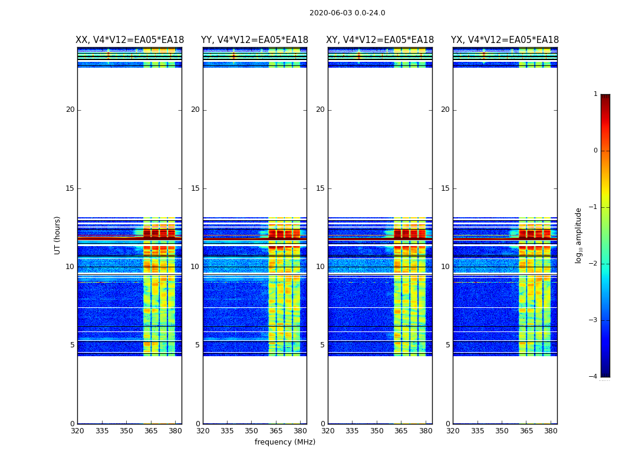619x471 pixels.
Task: Select the XX polarization panel title
Action: (x=129, y=40)
